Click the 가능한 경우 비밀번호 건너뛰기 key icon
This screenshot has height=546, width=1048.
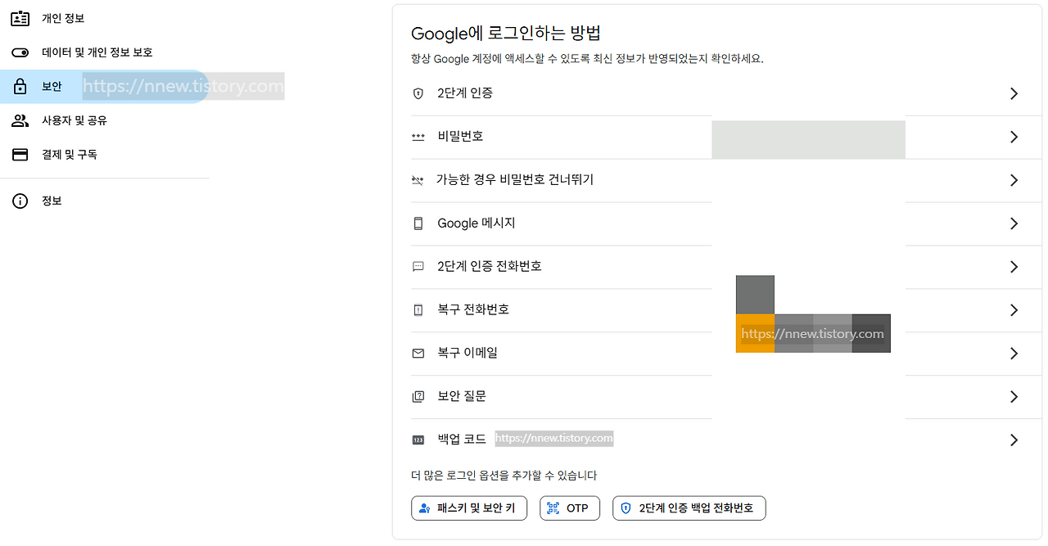point(418,180)
